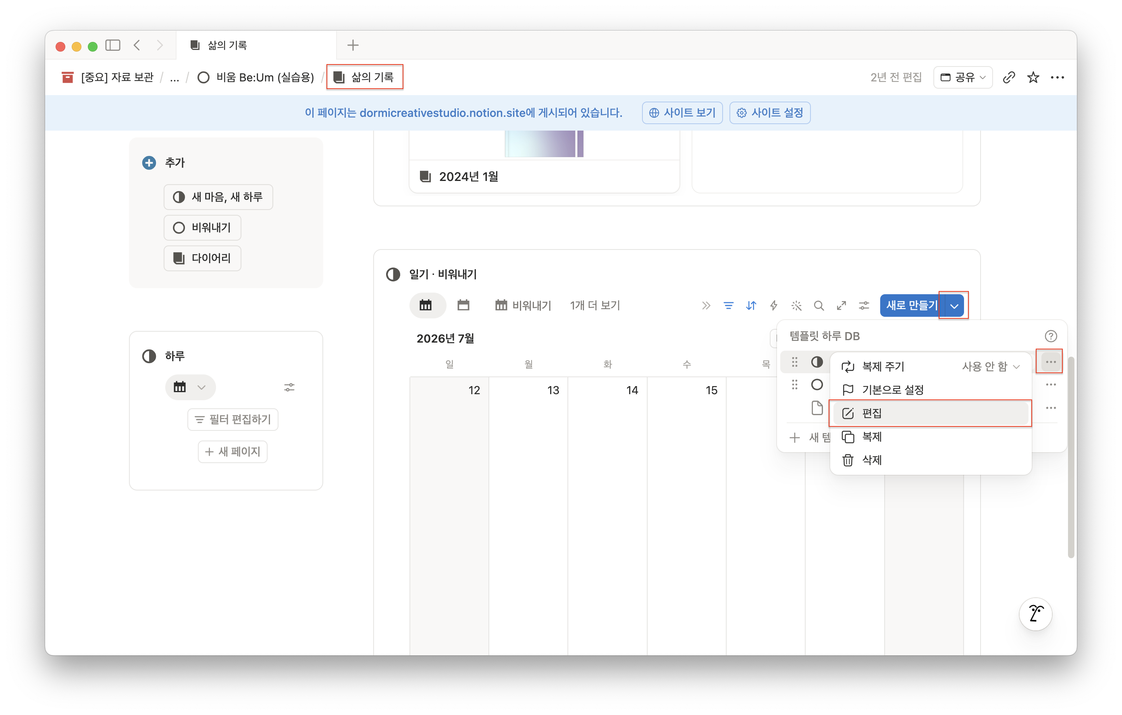Open view settings sliders icon in database toolbar
The width and height of the screenshot is (1122, 715).
point(864,306)
